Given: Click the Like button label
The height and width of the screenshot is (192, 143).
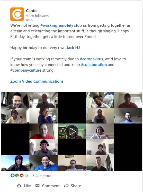Looking at the screenshot, I should click(x=27, y=186).
